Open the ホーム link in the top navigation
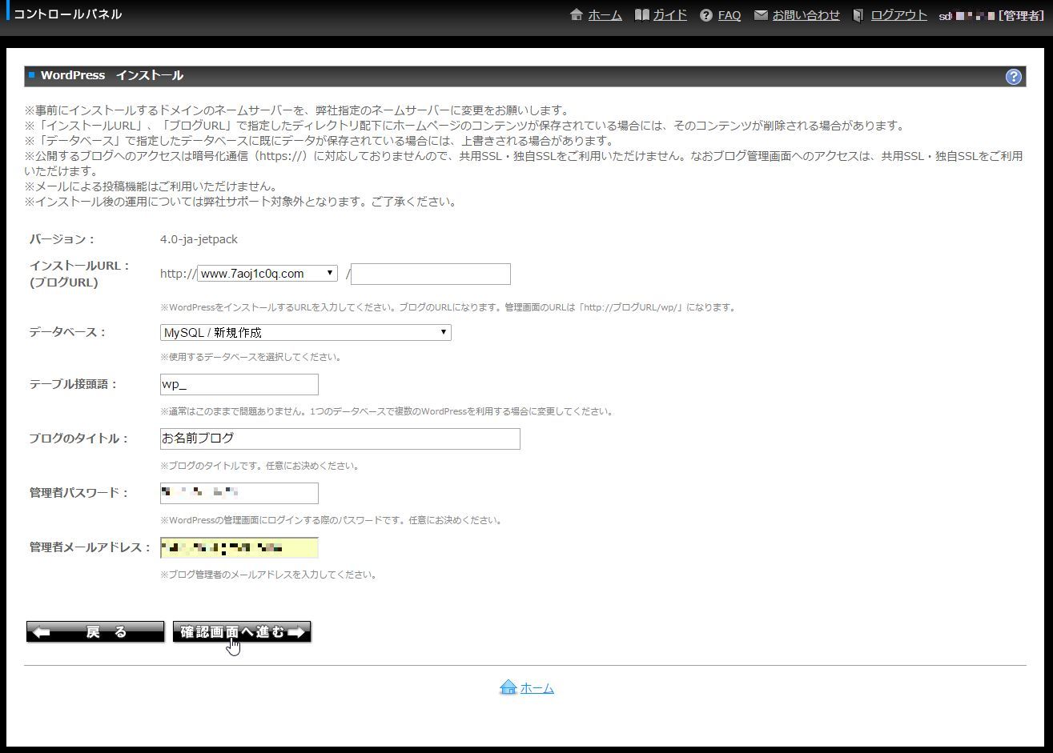The height and width of the screenshot is (753, 1053). click(x=605, y=15)
